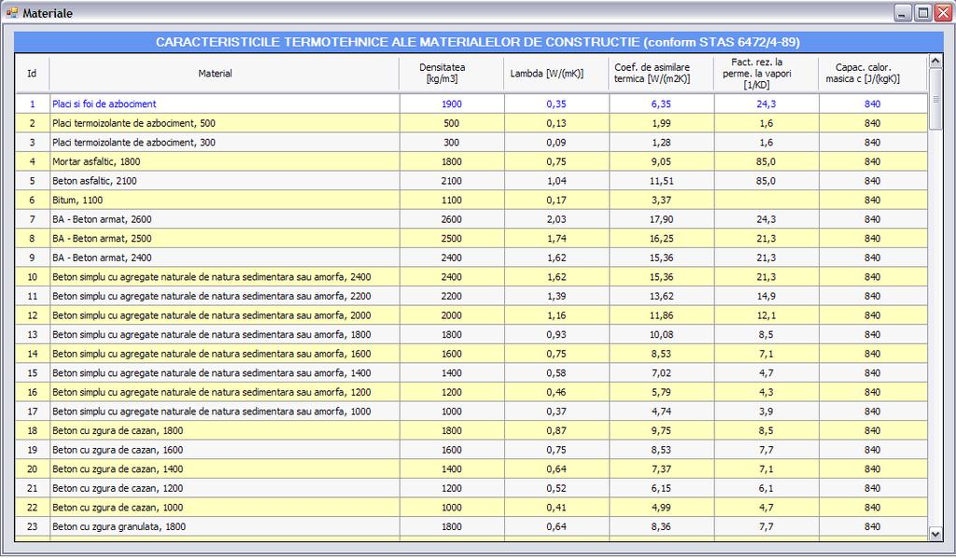Click lambda value '0,13'
The width and height of the screenshot is (956, 558).
point(556,123)
